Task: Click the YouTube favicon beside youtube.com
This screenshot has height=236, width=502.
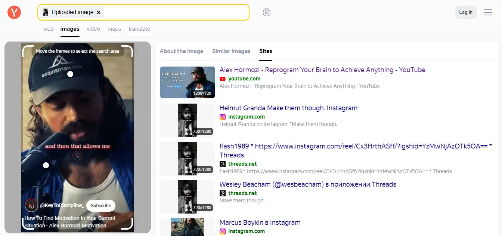Action: [x=223, y=79]
